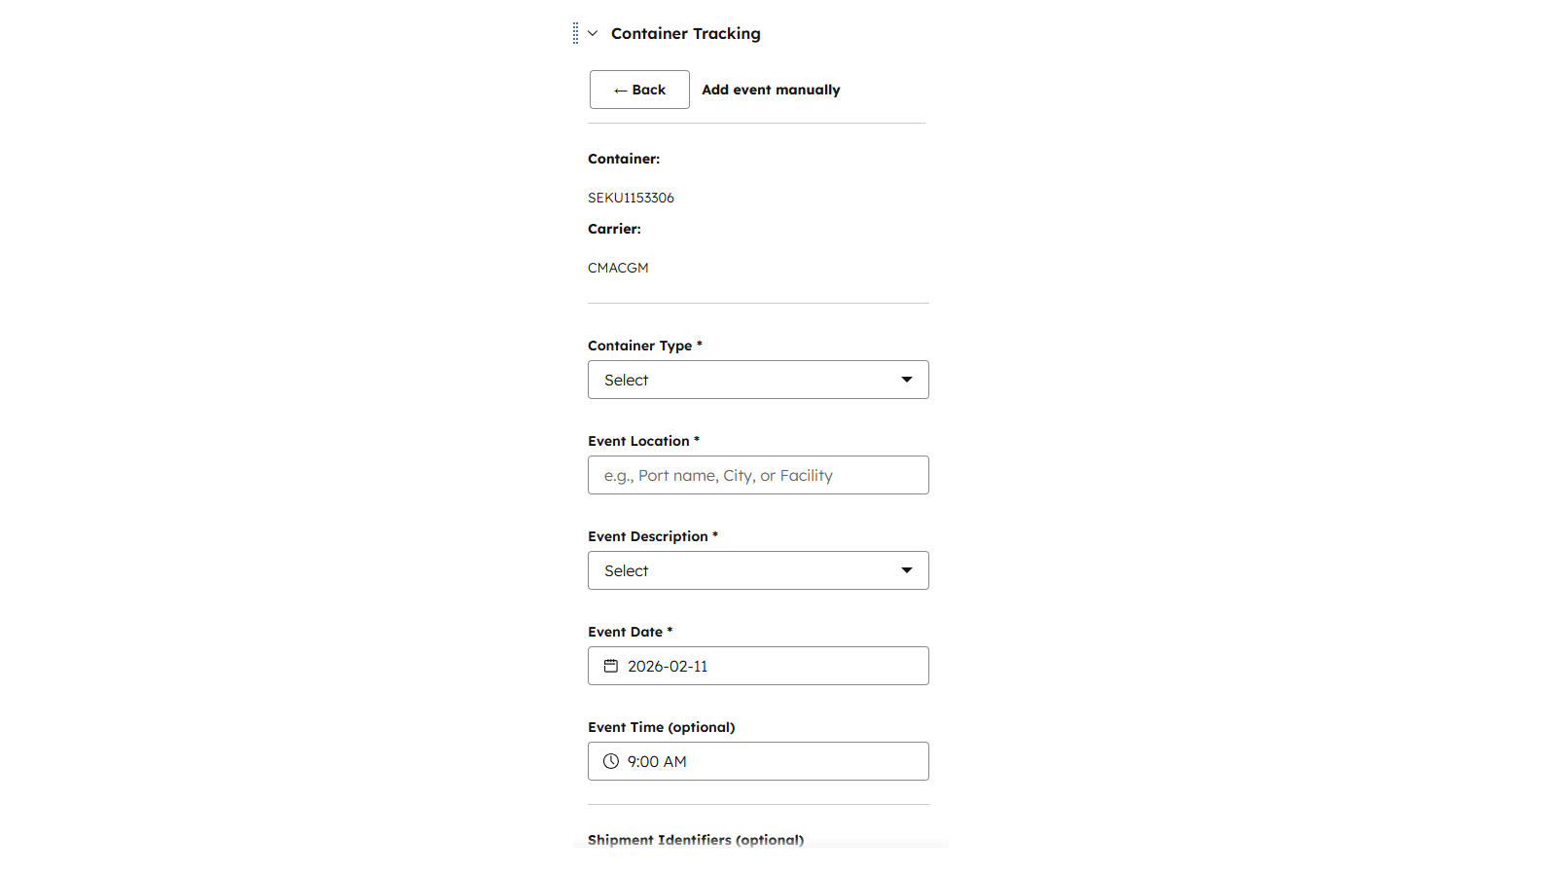Go back with the Back button
Screen dimensions: 1557x876
coord(639,90)
